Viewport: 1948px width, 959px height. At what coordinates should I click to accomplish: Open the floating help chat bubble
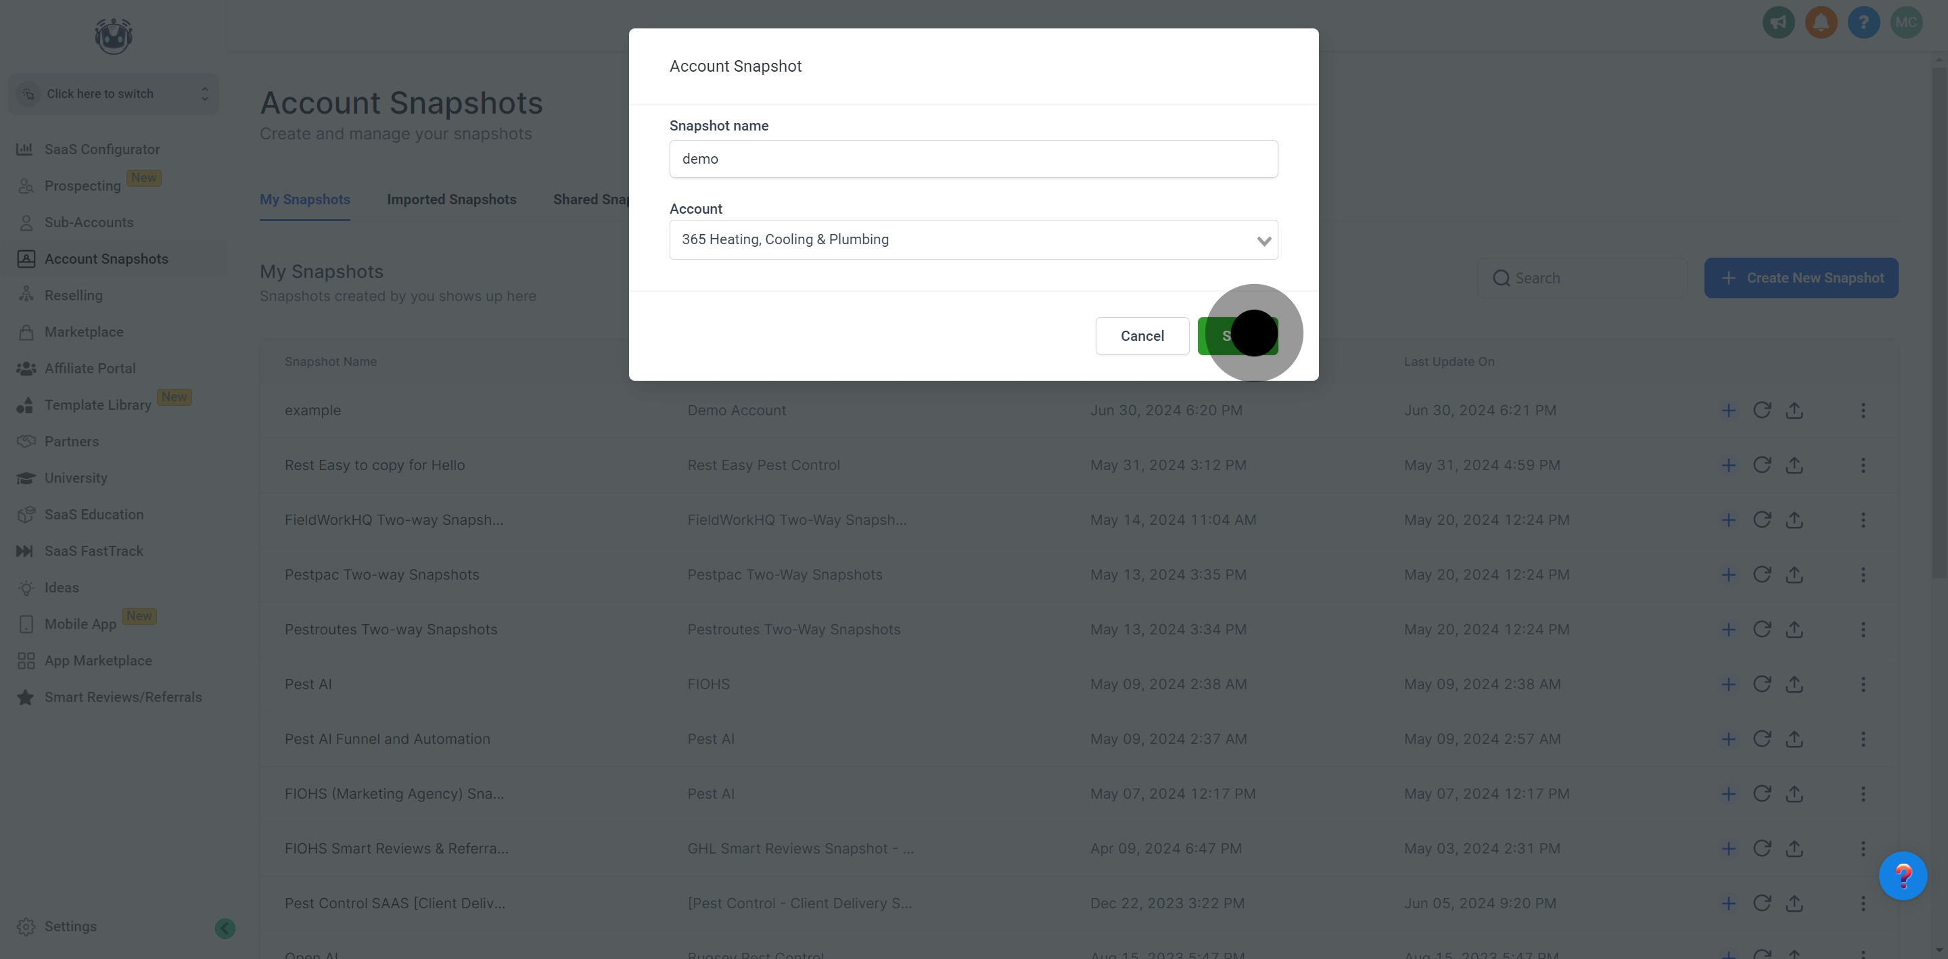click(1903, 876)
